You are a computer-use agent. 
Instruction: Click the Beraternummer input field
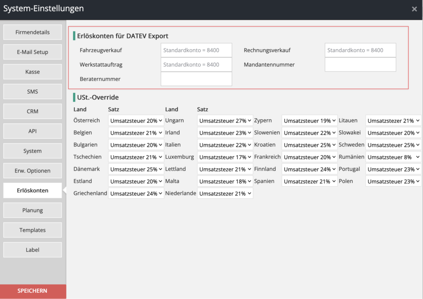coord(196,78)
